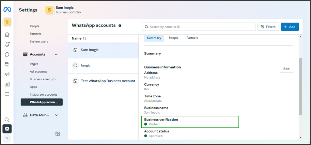Click the Edit business information button
311x145 pixels.
point(286,69)
